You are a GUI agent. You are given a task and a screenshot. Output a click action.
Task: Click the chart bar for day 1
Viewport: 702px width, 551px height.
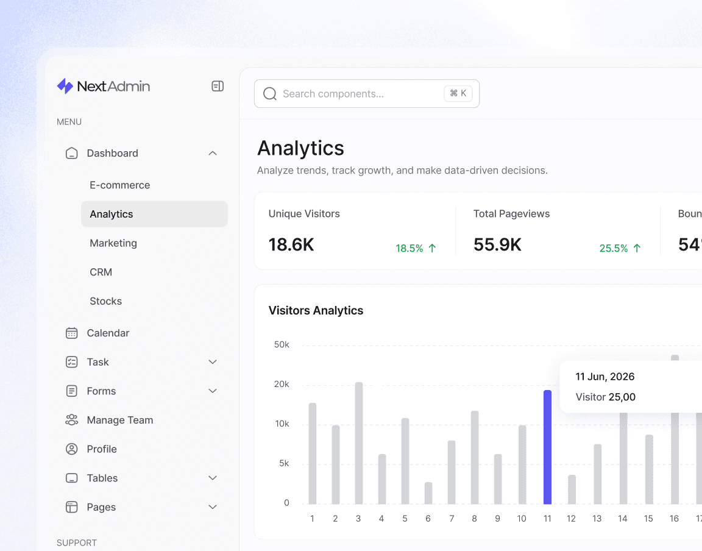point(313,453)
